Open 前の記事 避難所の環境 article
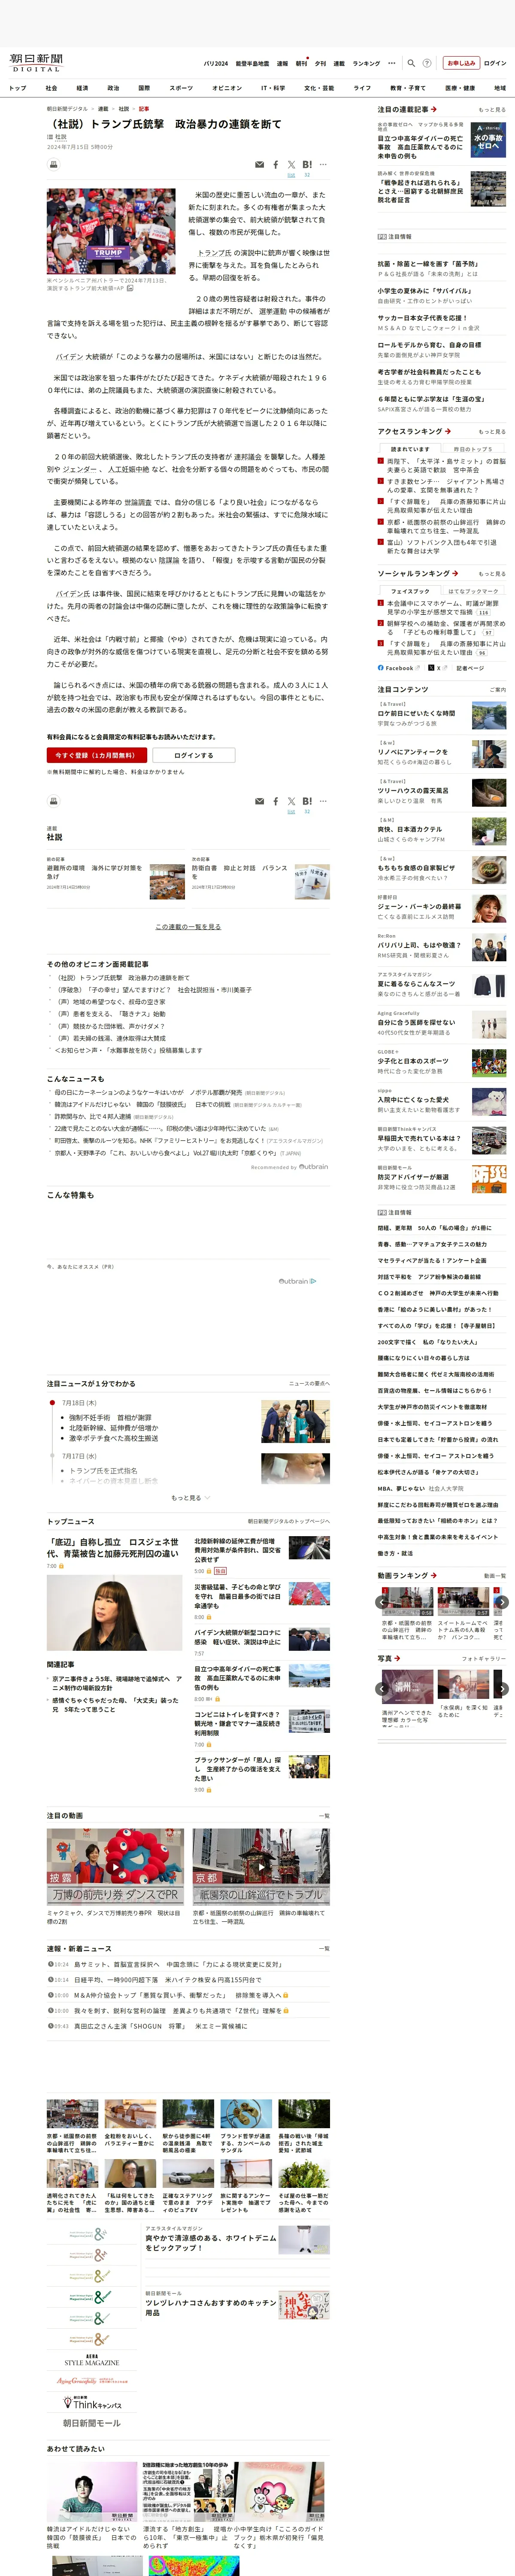The height and width of the screenshot is (2576, 515). (x=94, y=872)
